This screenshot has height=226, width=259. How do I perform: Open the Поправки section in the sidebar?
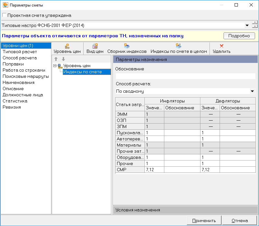click(x=13, y=64)
